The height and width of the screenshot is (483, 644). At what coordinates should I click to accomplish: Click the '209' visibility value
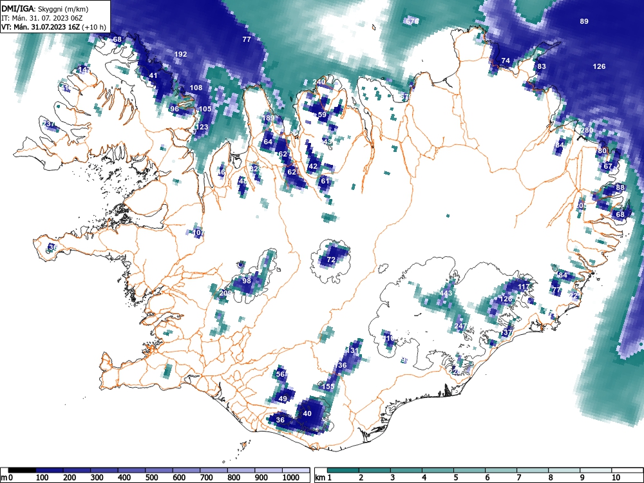tap(225, 293)
